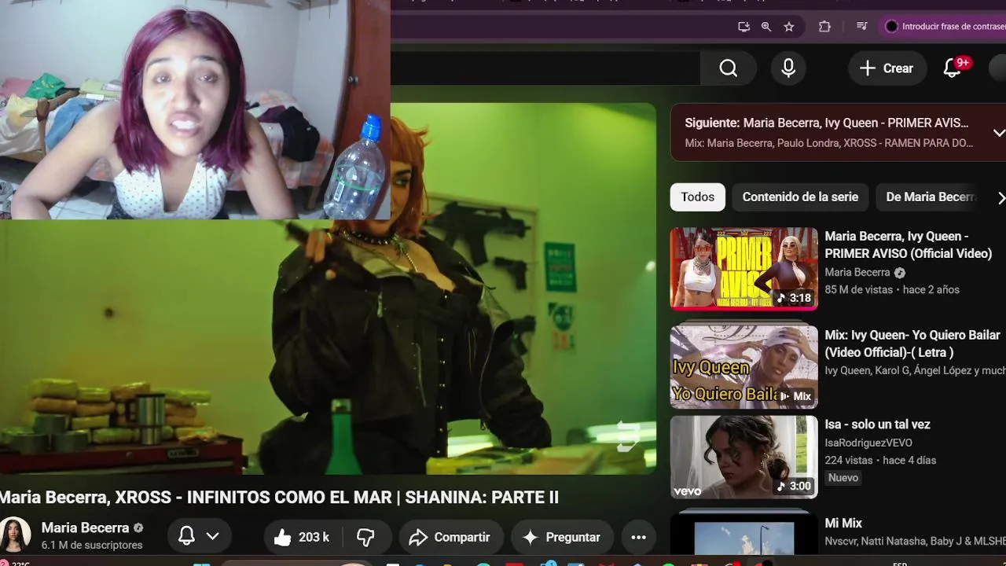This screenshot has width=1006, height=566.
Task: Dislike the video with thumbs down
Action: click(366, 537)
